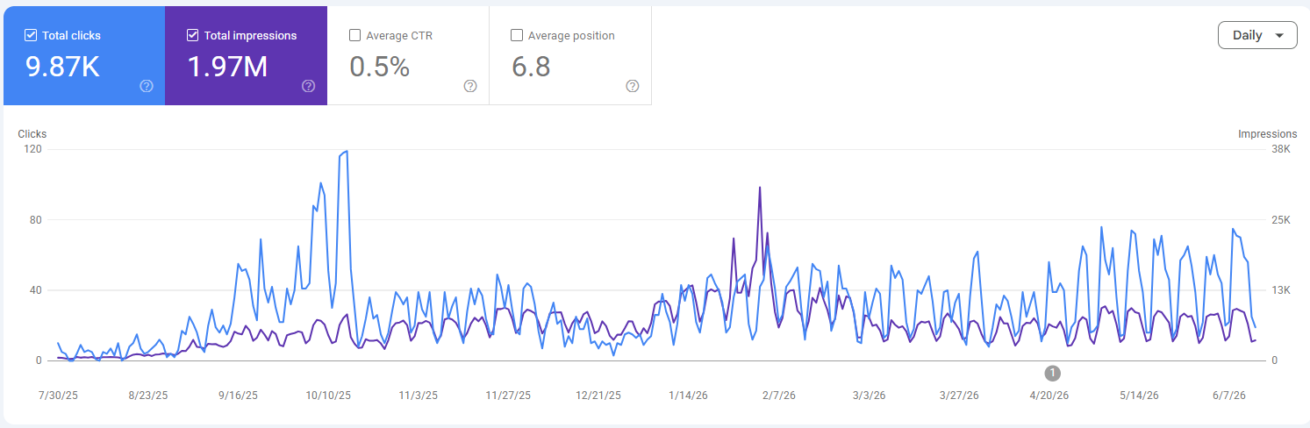Open the Daily granularity dropdown
Screen dimensions: 1310x428
[1257, 35]
